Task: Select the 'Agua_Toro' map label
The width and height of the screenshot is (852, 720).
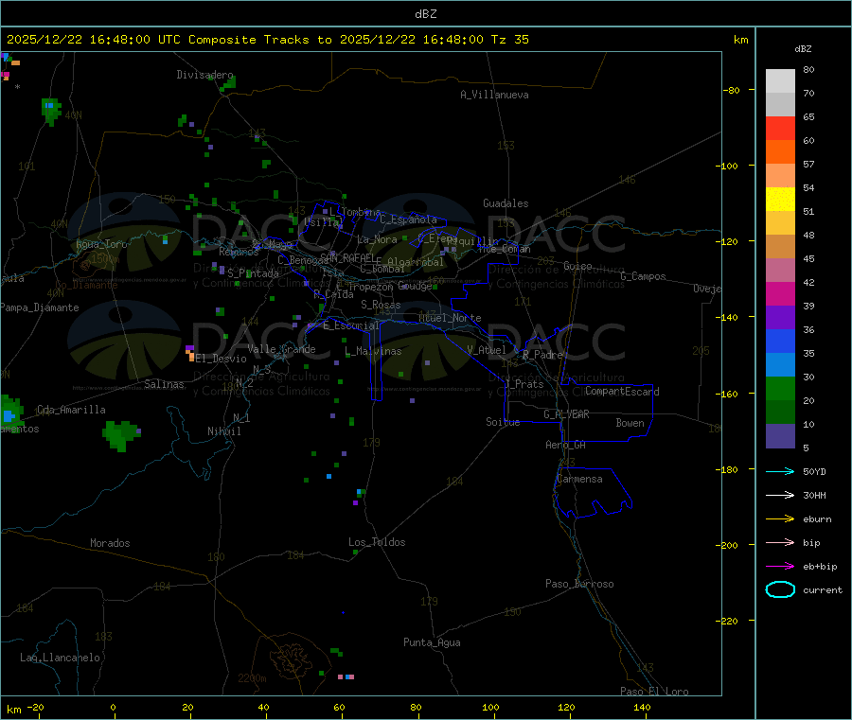Action: pyautogui.click(x=101, y=244)
